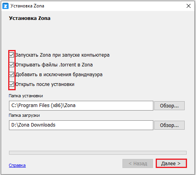Uncheck the 'Открыть после установки' checkbox
The width and height of the screenshot is (196, 175).
coord(12,84)
